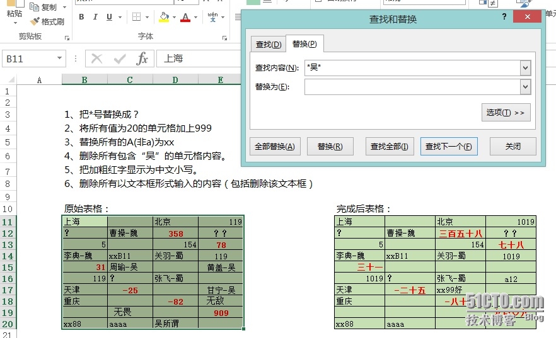This screenshot has width=556, height=338.
Task: Toggle italic formatting button
Action: [95, 17]
